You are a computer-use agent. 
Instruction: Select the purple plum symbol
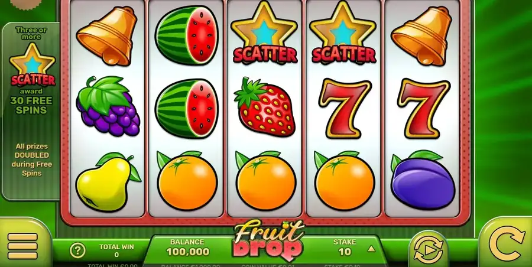pos(423,180)
